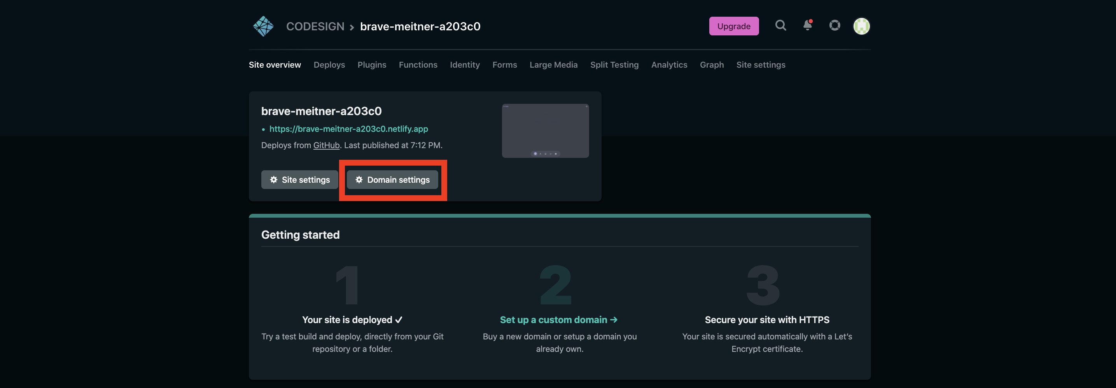Open the notifications bell icon
This screenshot has width=1116, height=388.
pos(808,25)
